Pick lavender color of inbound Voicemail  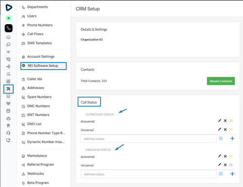tap(231, 165)
